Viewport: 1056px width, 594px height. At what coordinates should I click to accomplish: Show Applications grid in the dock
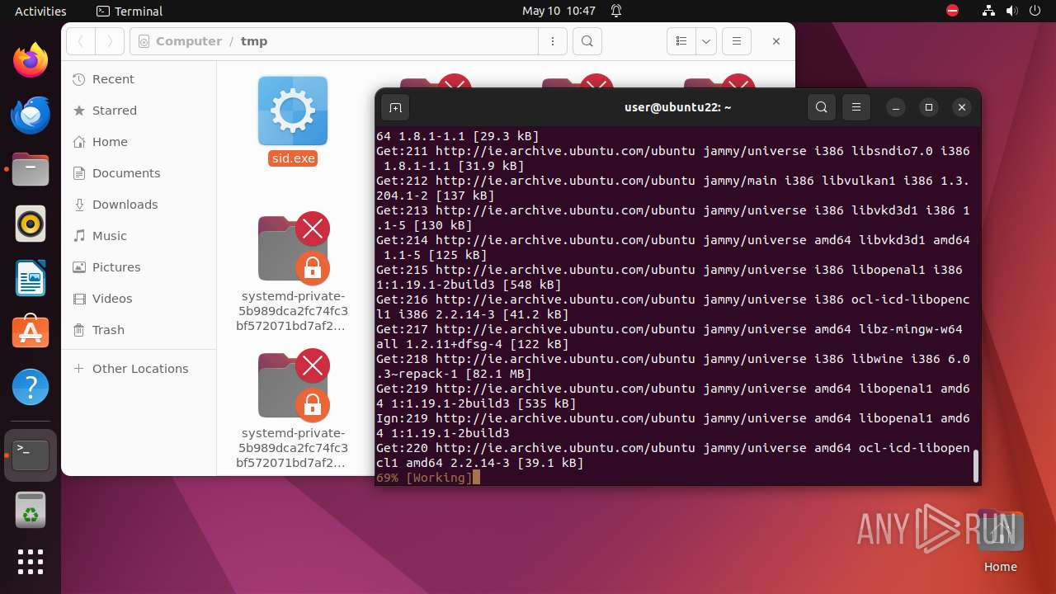pos(31,562)
